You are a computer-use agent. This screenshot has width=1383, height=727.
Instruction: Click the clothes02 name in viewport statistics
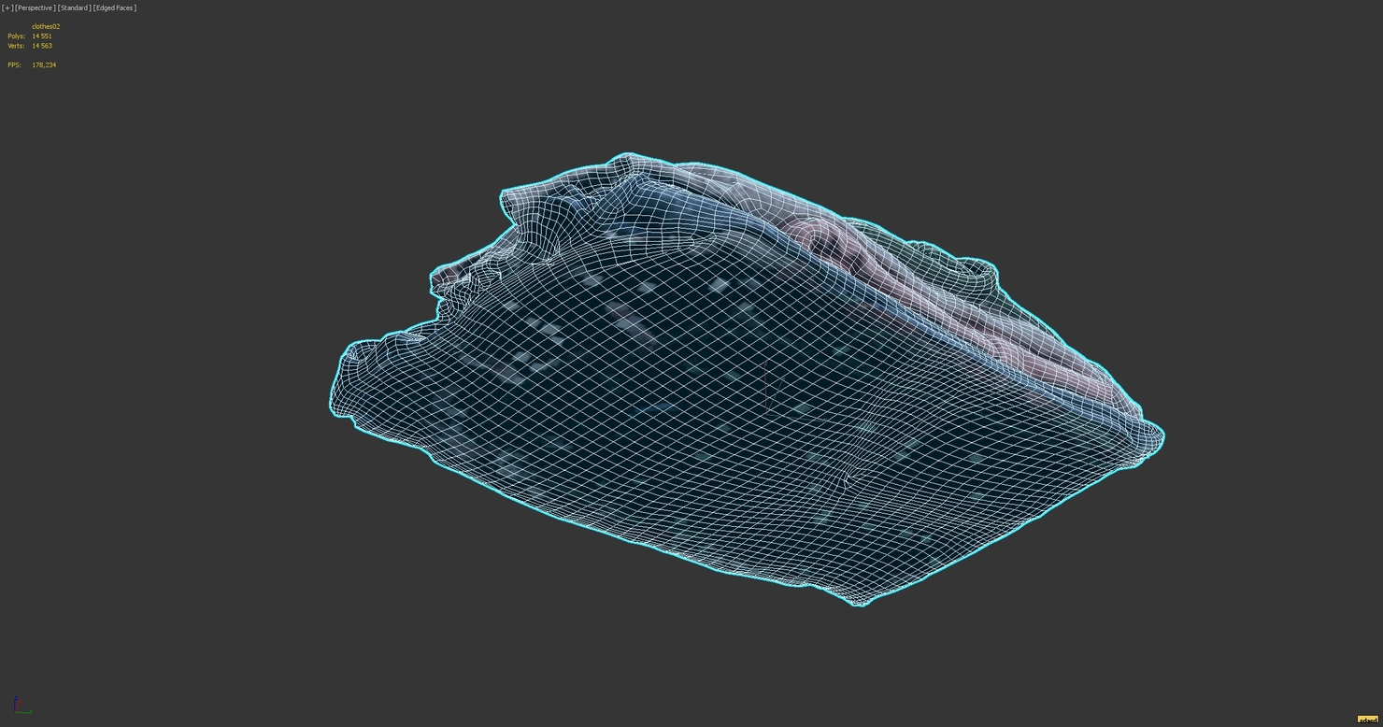(45, 26)
